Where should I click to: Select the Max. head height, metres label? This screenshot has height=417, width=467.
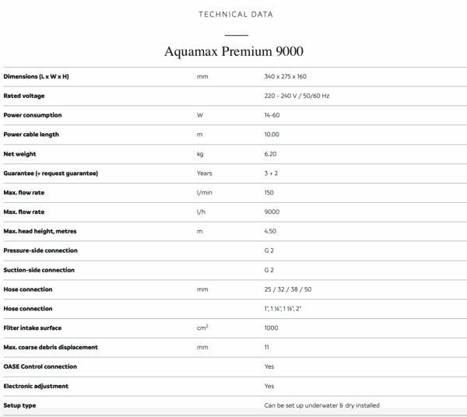click(40, 231)
